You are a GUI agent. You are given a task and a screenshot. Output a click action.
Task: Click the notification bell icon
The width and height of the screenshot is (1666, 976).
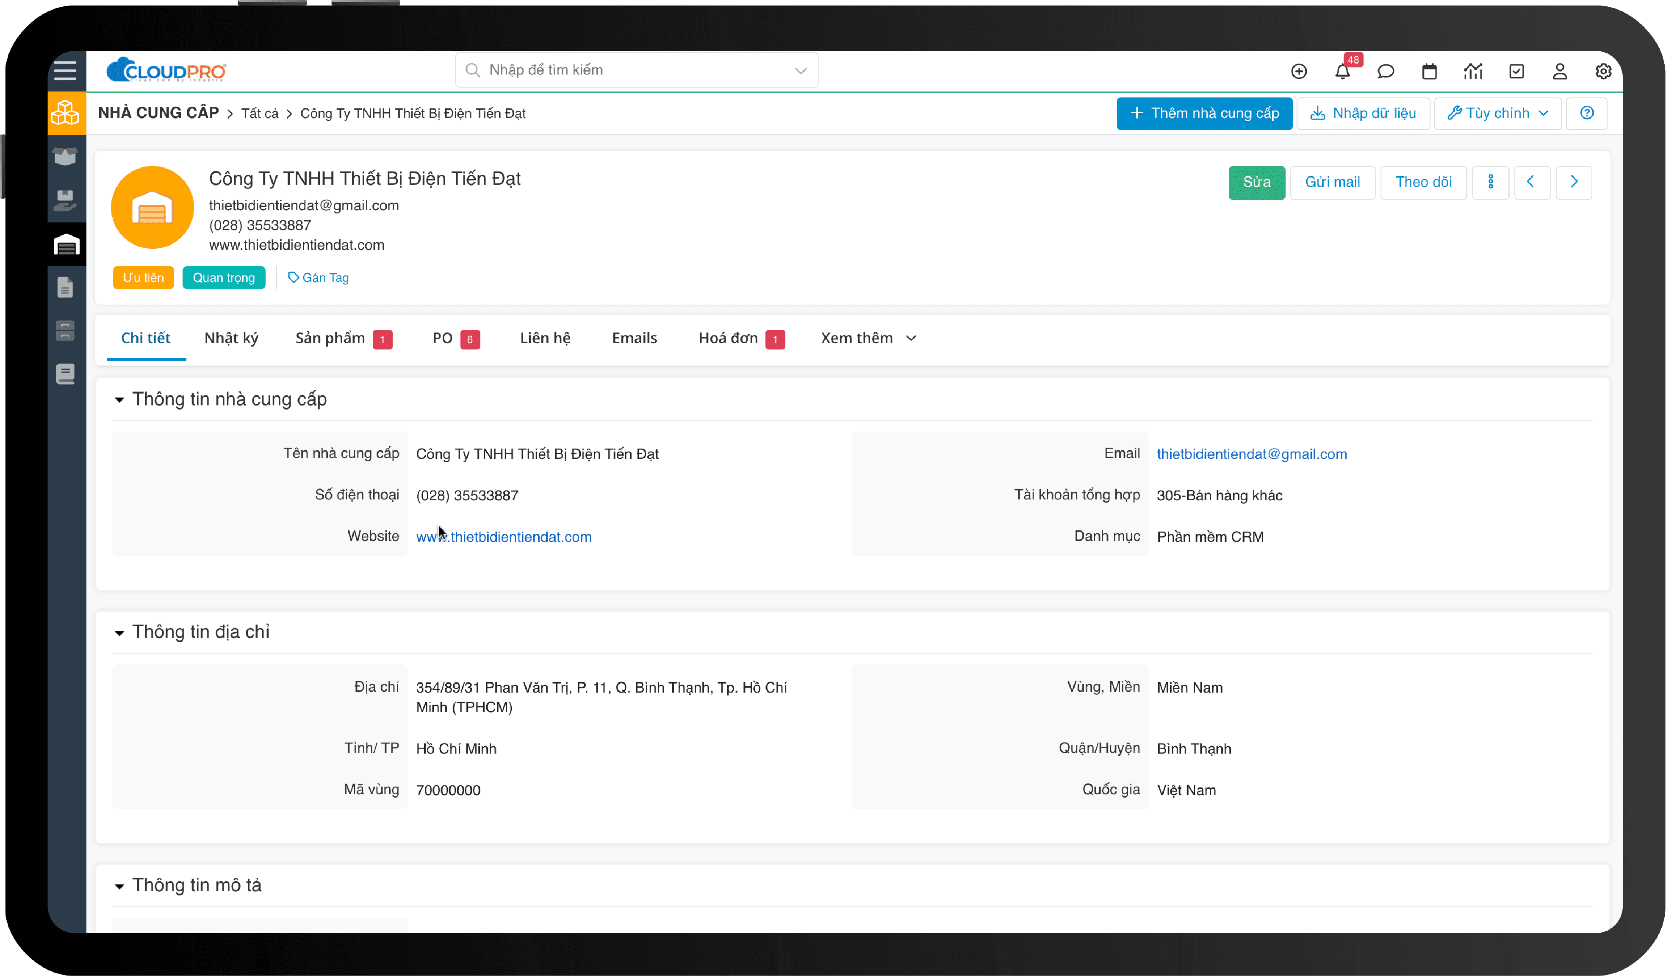click(x=1342, y=72)
